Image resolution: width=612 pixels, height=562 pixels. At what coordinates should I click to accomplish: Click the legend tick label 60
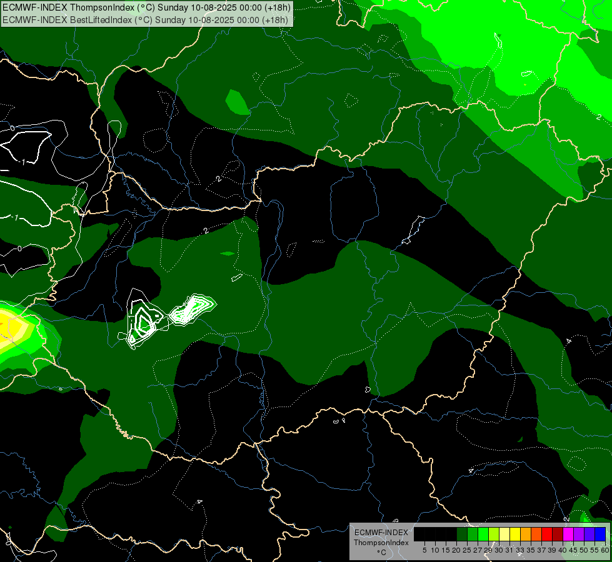[605, 550]
